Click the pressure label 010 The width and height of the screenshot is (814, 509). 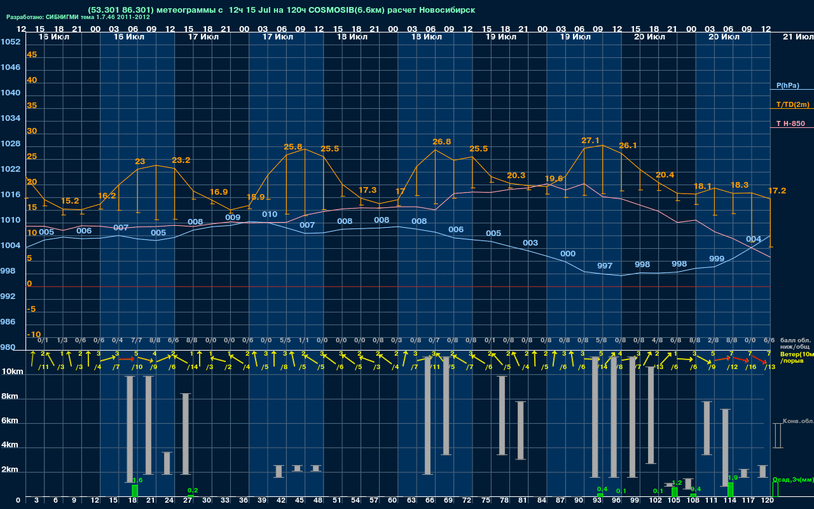[270, 214]
